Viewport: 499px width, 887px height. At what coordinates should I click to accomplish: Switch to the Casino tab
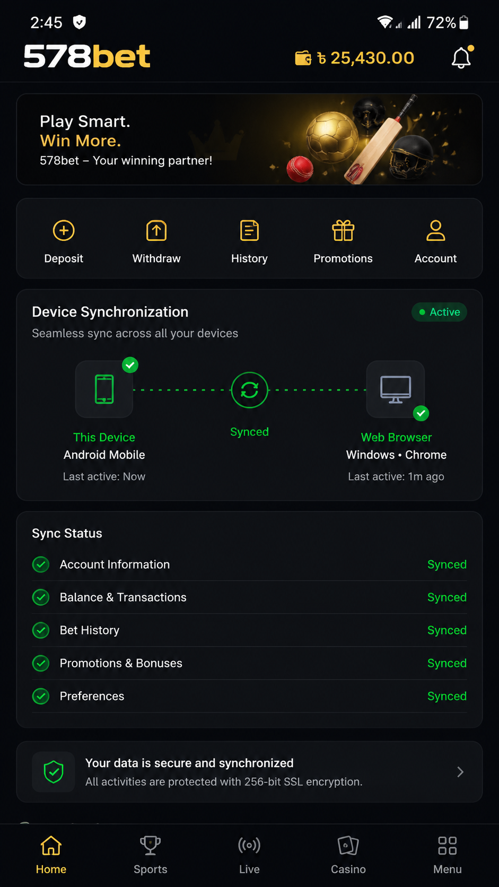click(x=348, y=855)
